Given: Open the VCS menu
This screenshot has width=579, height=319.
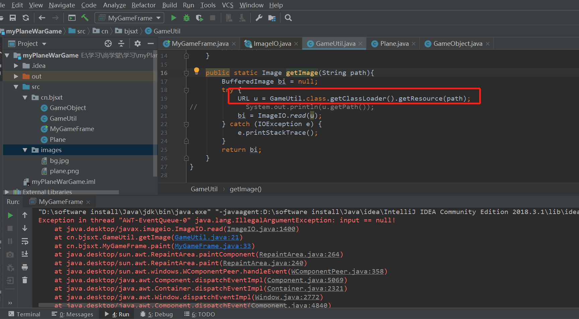Looking at the screenshot, I should click(228, 5).
